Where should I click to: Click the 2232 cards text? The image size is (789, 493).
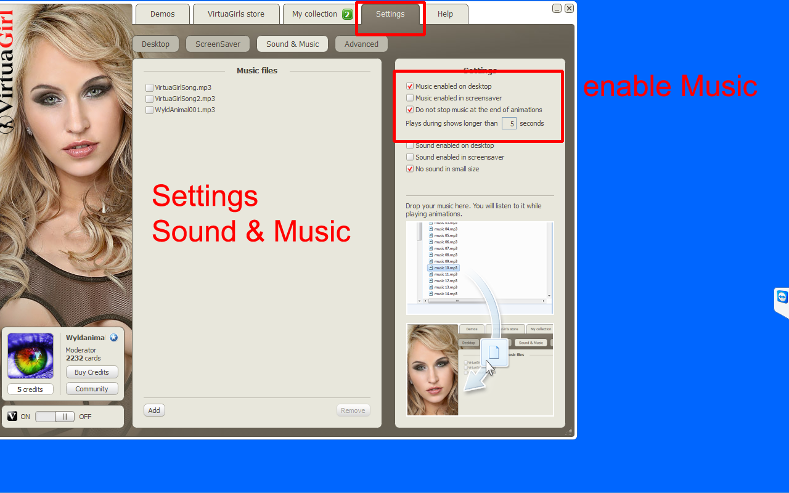click(x=83, y=358)
